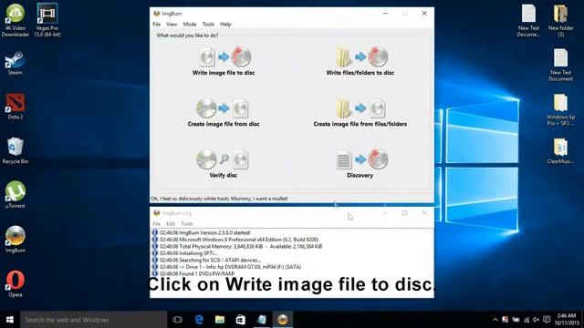Click log line mentioning Windows 8 Professional x64

click(239, 240)
